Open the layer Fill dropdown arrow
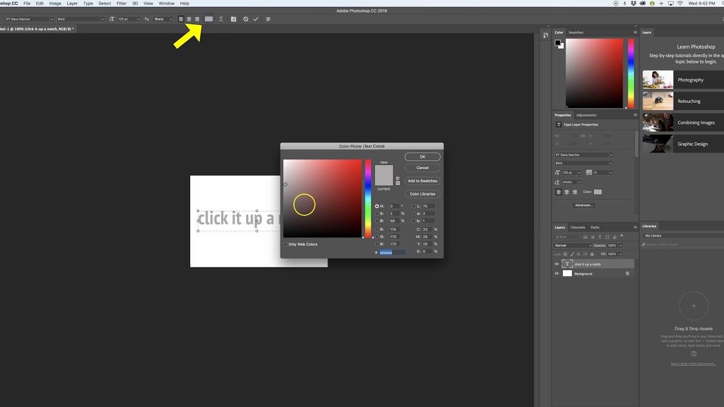724x407 pixels. click(x=620, y=254)
